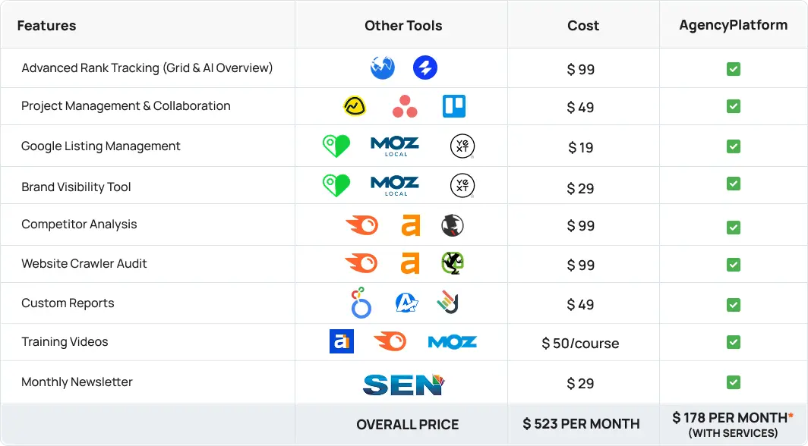808x446 pixels.
Task: Click the AgencyPlatform column header
Action: pos(734,25)
